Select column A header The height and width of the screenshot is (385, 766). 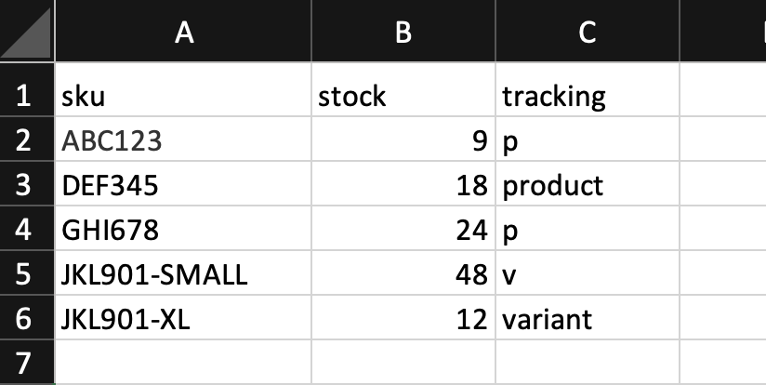(183, 31)
